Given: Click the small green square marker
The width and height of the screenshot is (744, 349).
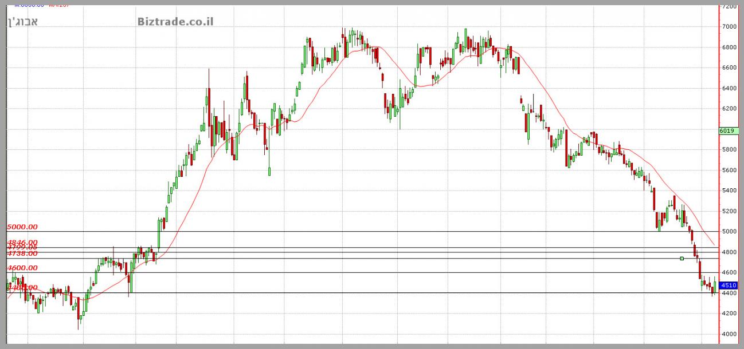Looking at the screenshot, I should [682, 259].
